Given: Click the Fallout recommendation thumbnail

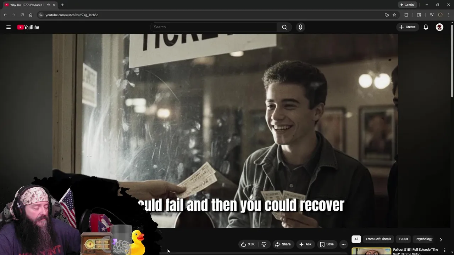Looking at the screenshot, I should pyautogui.click(x=371, y=251).
